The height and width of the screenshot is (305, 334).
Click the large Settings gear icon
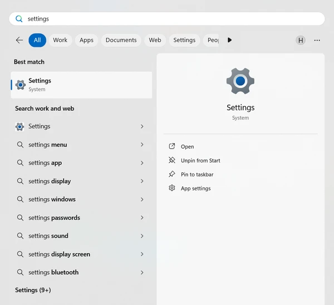(x=240, y=81)
